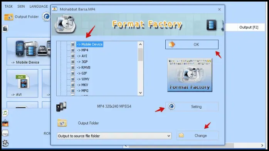Click film icon beside RMVB entry

pos(73,67)
